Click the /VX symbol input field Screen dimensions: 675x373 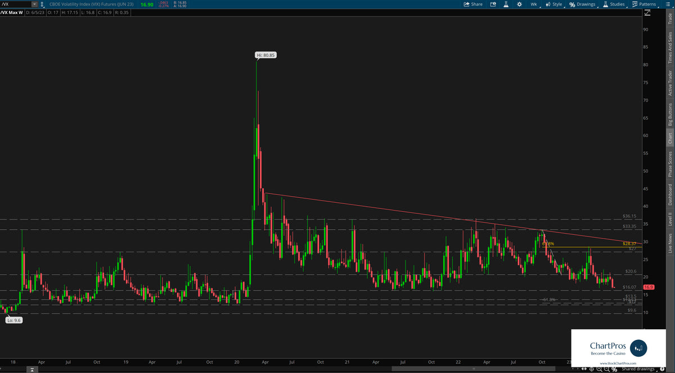coord(16,3)
